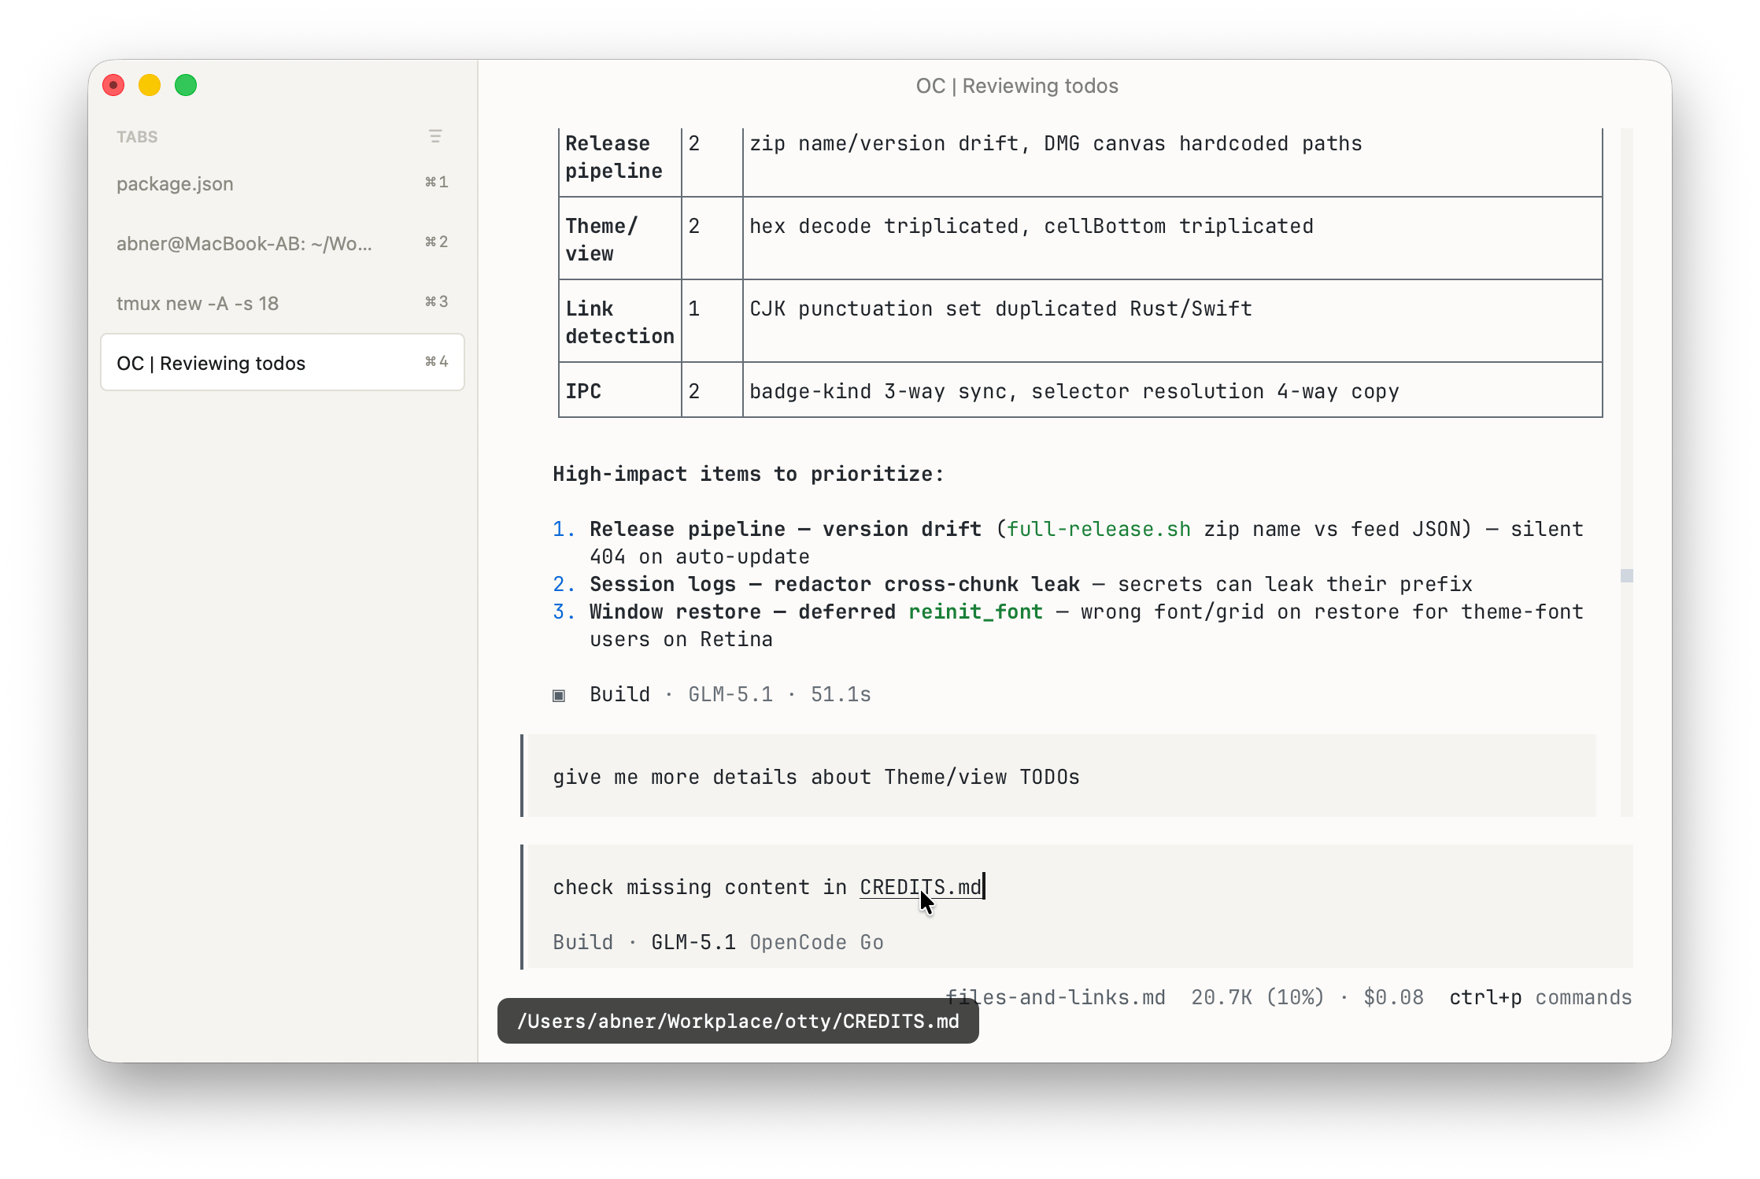Click the scrollbar thumb of the conversation

click(x=1627, y=576)
